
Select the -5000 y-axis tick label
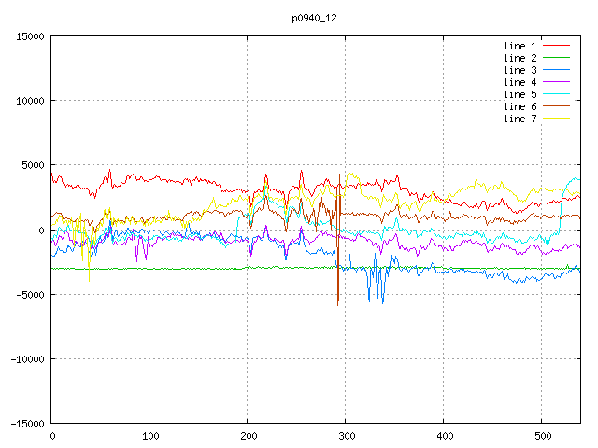click(x=30, y=294)
